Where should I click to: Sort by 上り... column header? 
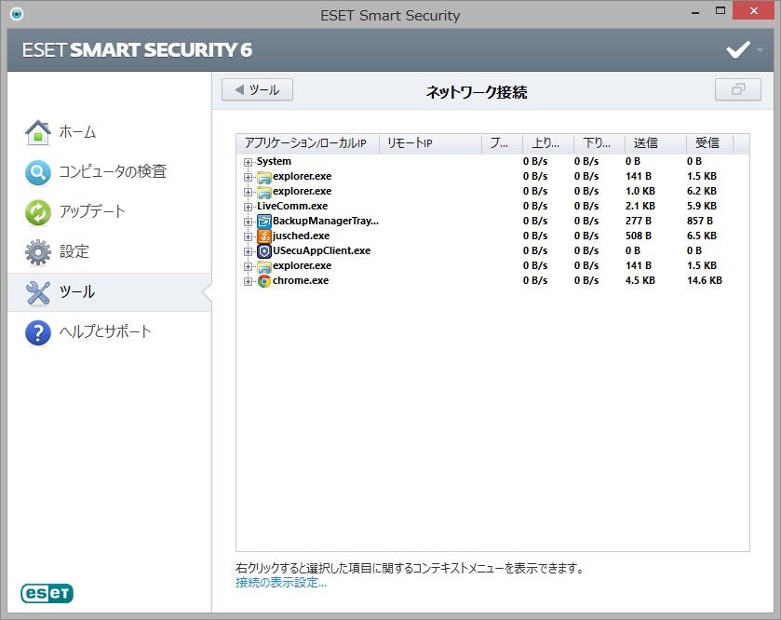(x=548, y=143)
